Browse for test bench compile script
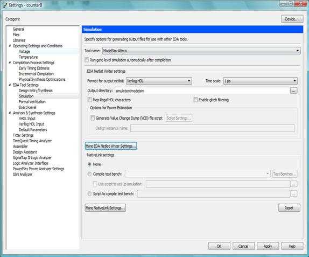Image resolution: width=309 pixels, height=257 pixels. [293, 193]
